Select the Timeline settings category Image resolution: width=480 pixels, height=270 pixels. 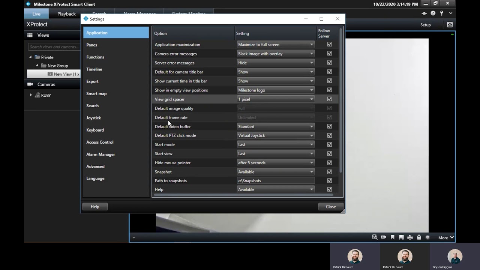click(x=116, y=69)
